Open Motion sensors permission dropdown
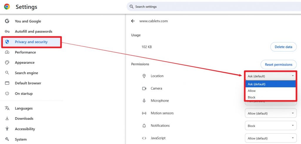 click(x=271, y=113)
